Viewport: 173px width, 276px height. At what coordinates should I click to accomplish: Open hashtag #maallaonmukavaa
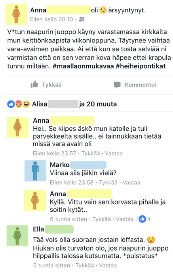tap(83, 66)
